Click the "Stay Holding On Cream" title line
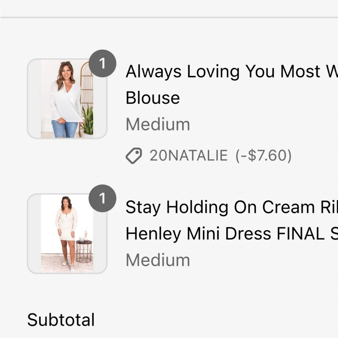This screenshot has height=338, width=338. [232, 208]
